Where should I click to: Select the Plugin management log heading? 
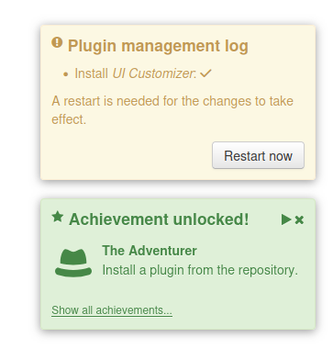[x=158, y=46]
